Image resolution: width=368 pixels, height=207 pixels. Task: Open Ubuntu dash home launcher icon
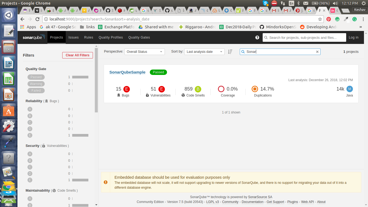coord(9,15)
